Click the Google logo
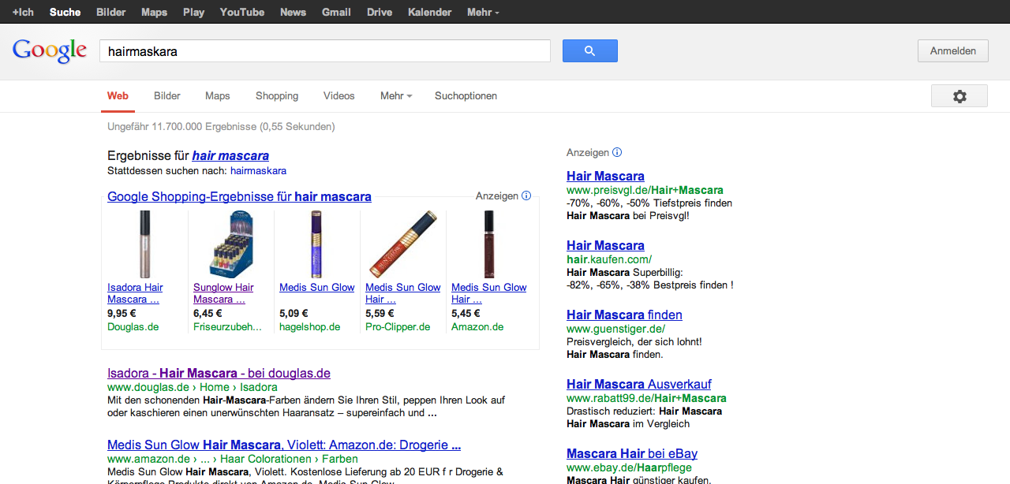This screenshot has width=1010, height=484. (49, 50)
